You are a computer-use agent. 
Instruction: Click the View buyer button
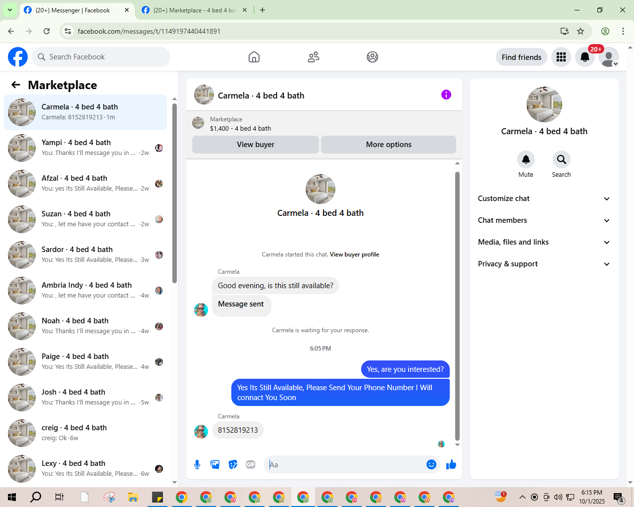(256, 145)
